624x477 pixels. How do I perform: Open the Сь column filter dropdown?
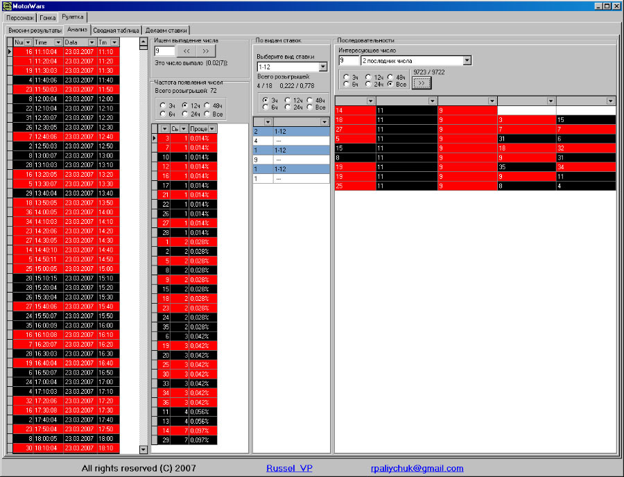click(x=184, y=129)
